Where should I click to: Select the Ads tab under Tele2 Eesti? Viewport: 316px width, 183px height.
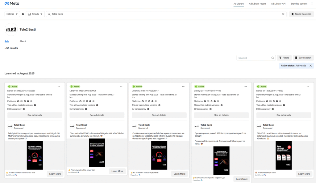pos(7,41)
